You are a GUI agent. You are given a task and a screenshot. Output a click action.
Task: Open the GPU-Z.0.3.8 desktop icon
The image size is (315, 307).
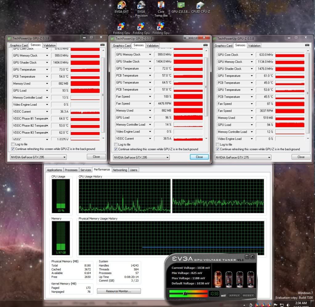[x=181, y=5]
